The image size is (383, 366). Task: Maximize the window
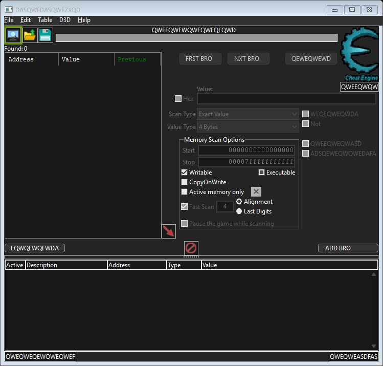352,10
